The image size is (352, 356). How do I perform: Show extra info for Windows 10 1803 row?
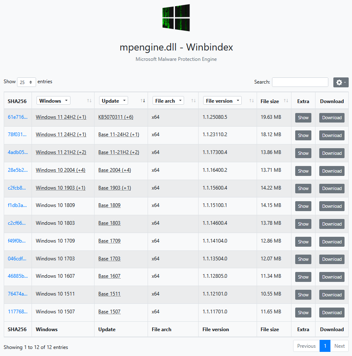tap(303, 224)
